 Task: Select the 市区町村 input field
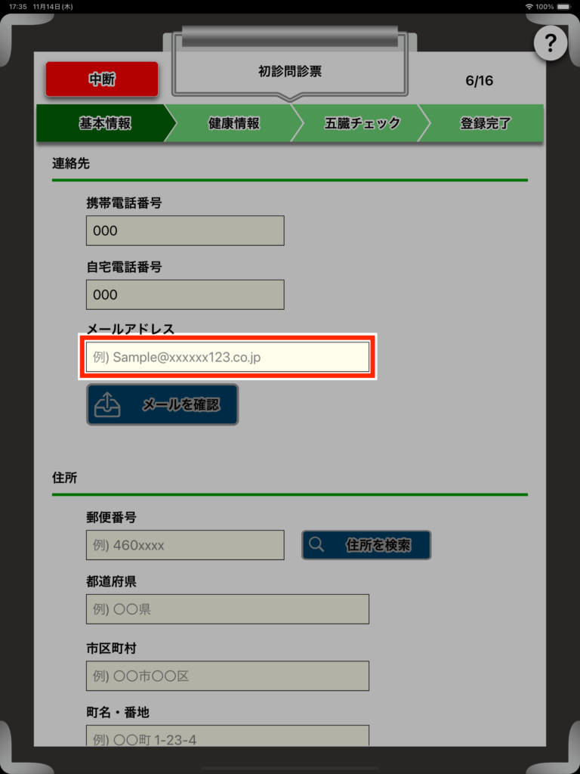pyautogui.click(x=227, y=676)
